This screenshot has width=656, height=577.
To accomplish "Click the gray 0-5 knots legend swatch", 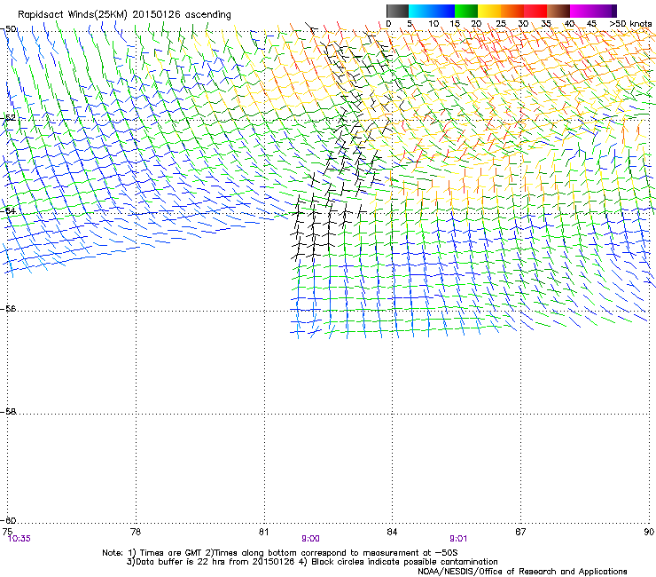I will point(397,11).
